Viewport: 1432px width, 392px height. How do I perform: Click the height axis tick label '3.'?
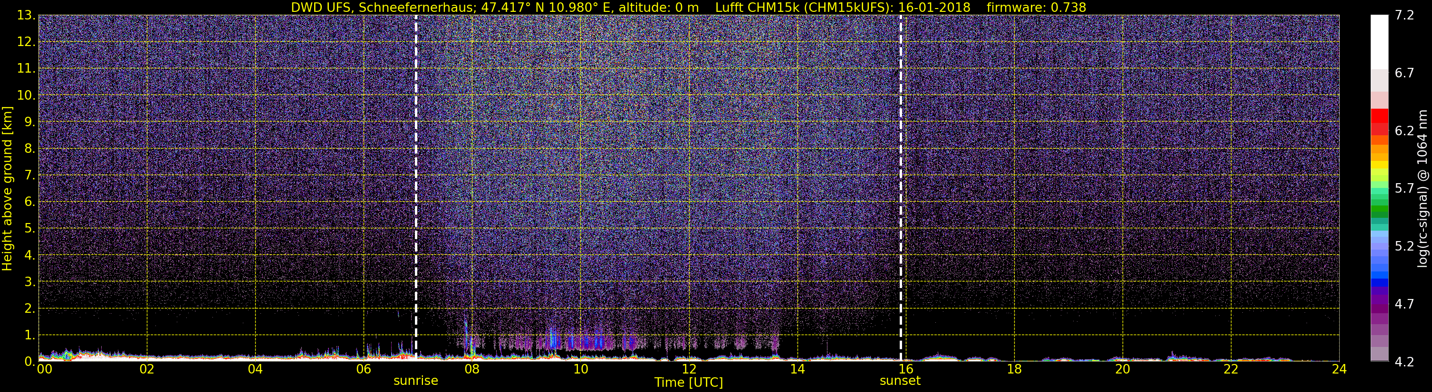(29, 282)
